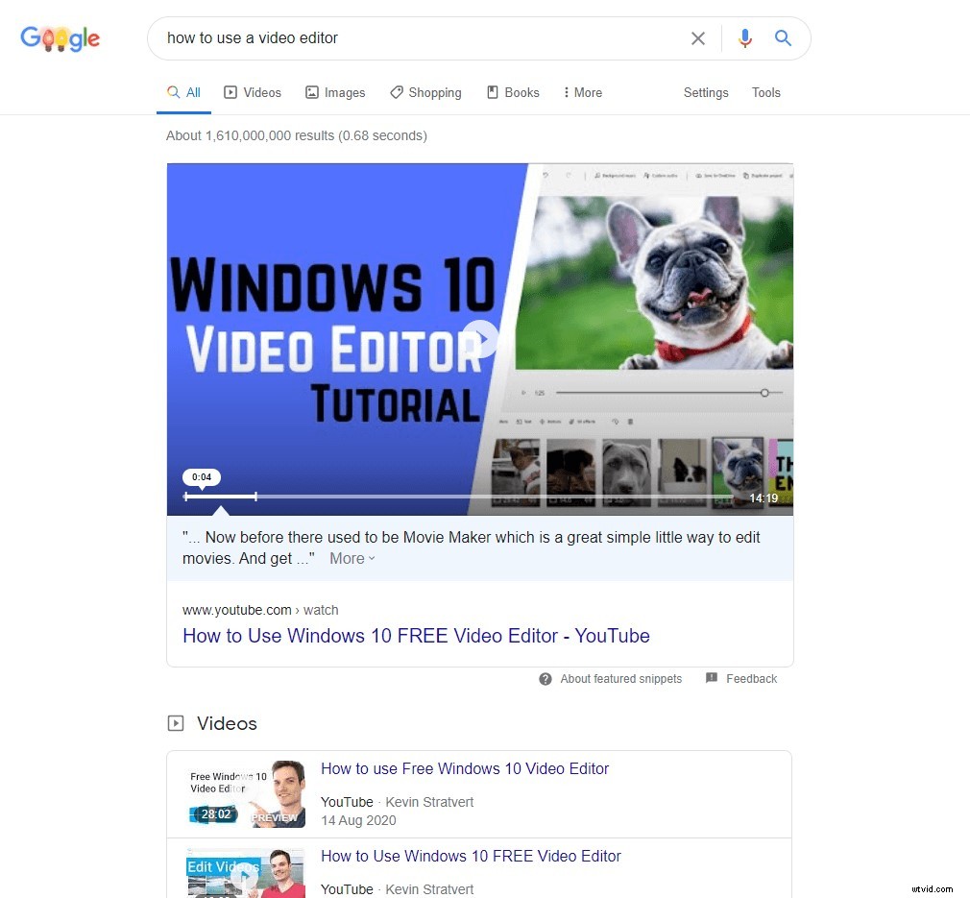Image resolution: width=970 pixels, height=898 pixels.
Task: Expand the truncated quote with the More chevron
Action: (350, 558)
